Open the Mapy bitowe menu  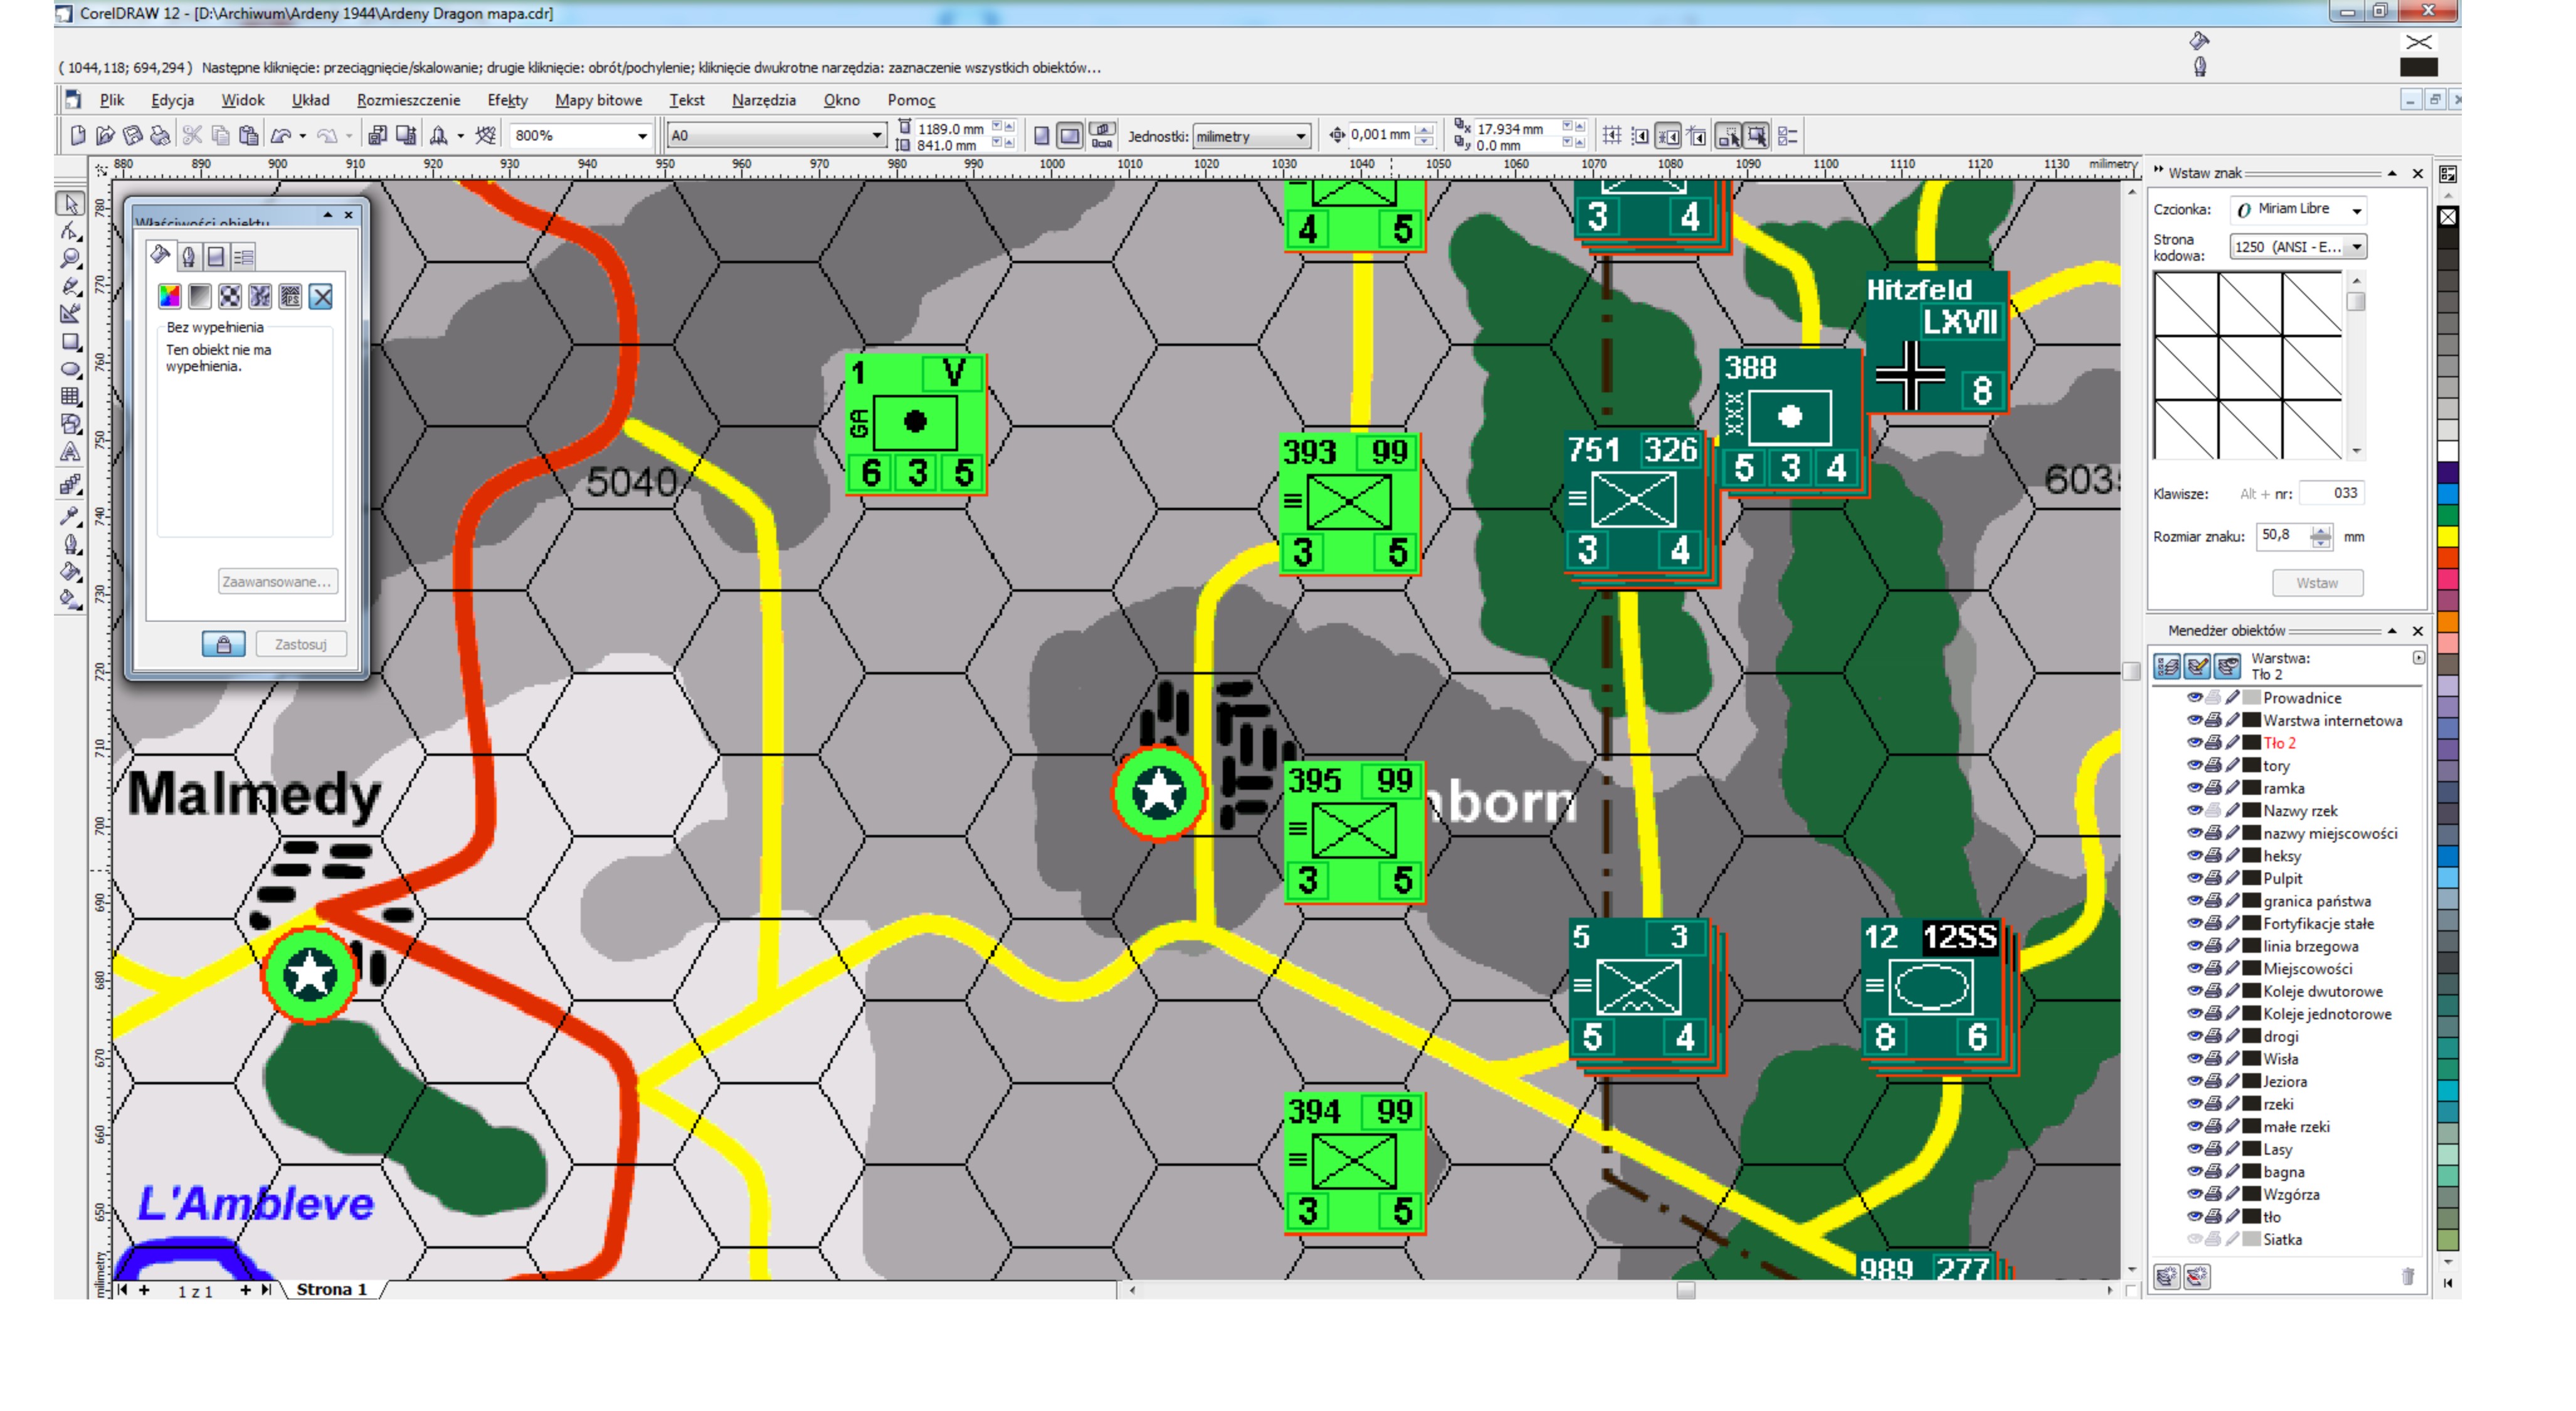pos(598,100)
